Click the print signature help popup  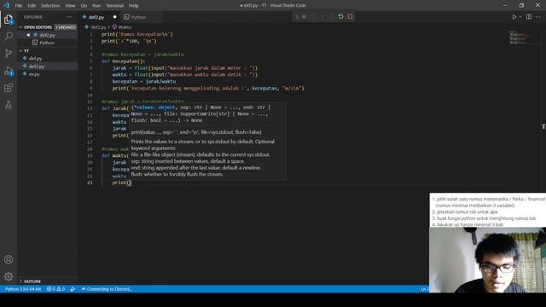pos(208,141)
